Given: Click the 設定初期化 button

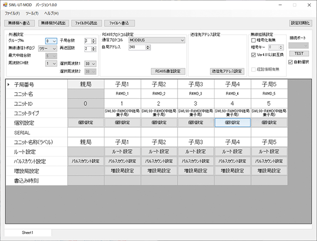Looking at the screenshot, I should [x=300, y=23].
